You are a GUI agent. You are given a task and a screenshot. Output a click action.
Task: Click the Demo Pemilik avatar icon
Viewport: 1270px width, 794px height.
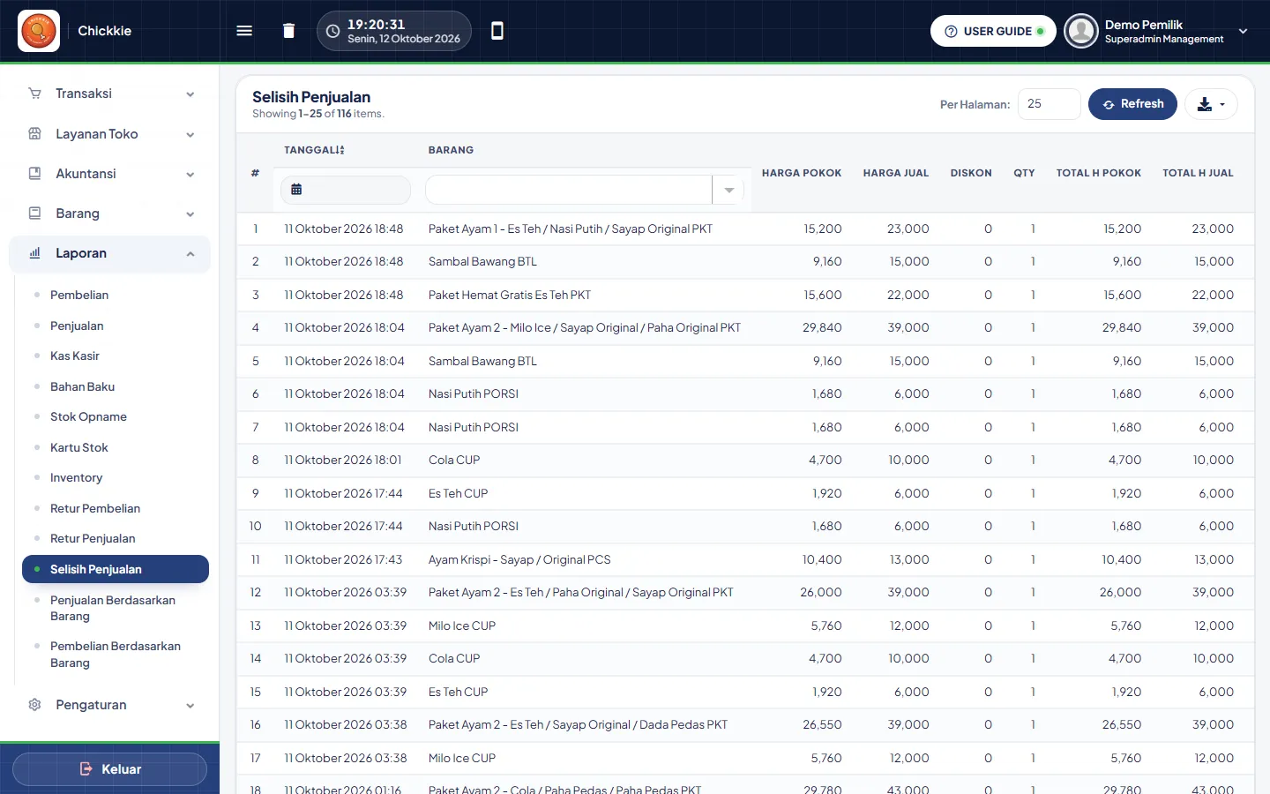click(1081, 31)
